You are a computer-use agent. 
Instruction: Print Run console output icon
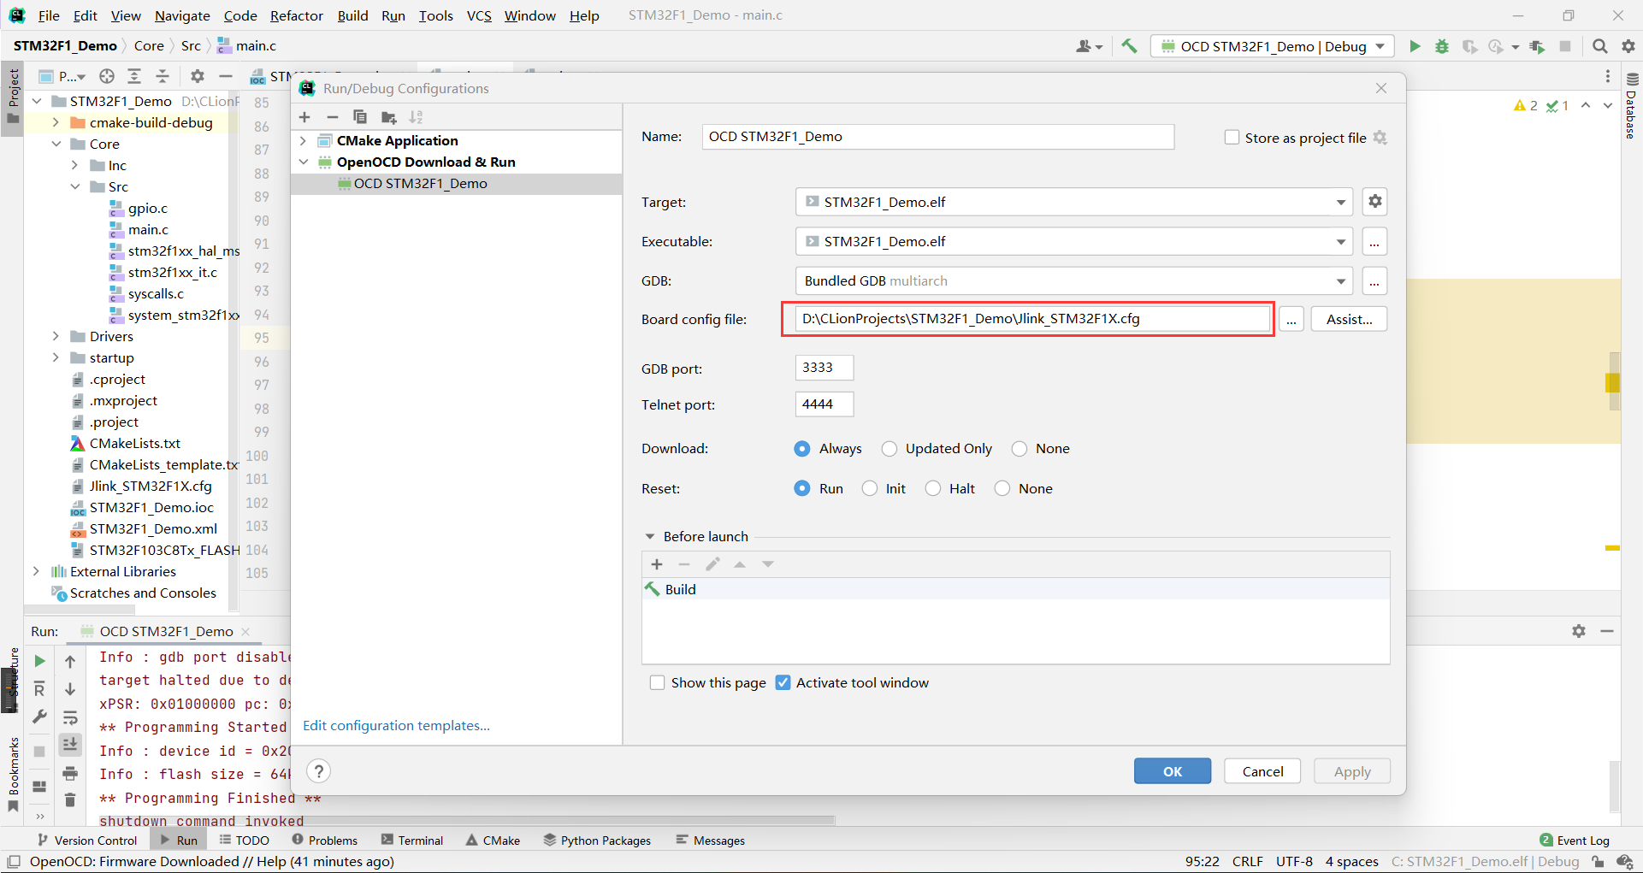pos(70,773)
